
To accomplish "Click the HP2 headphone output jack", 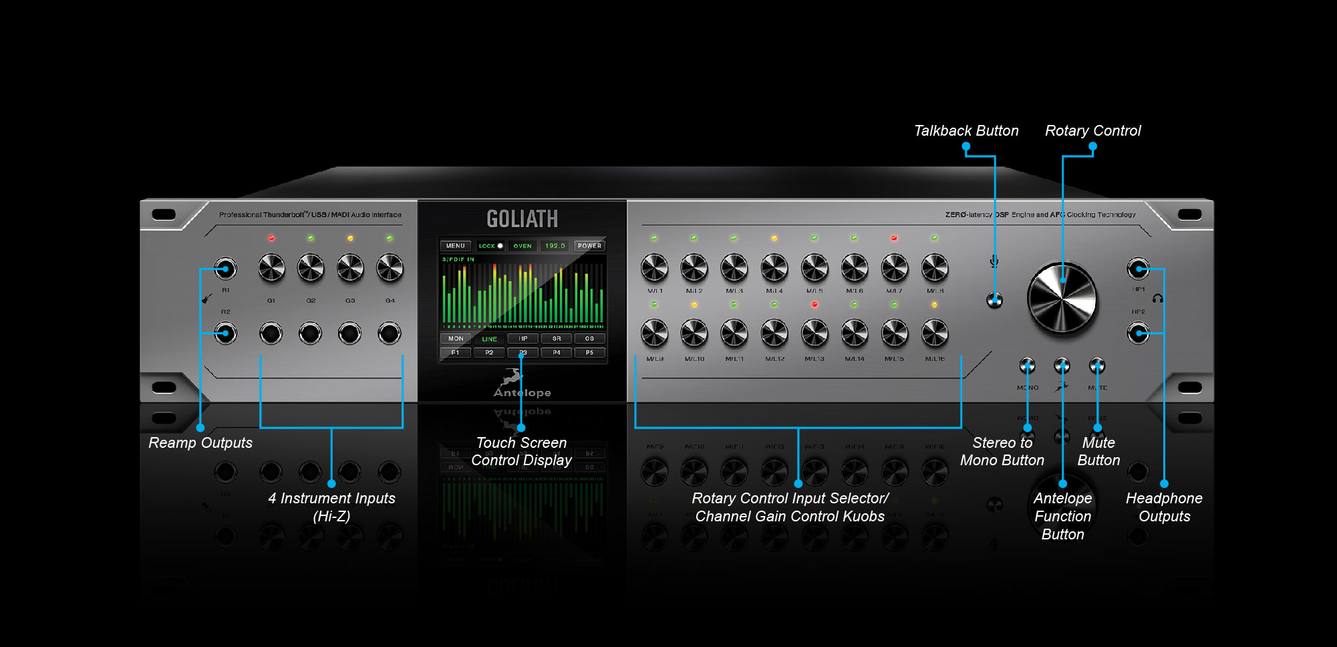I will coord(1138,333).
